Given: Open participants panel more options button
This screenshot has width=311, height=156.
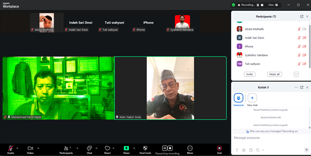Looking at the screenshot, I should [296, 74].
